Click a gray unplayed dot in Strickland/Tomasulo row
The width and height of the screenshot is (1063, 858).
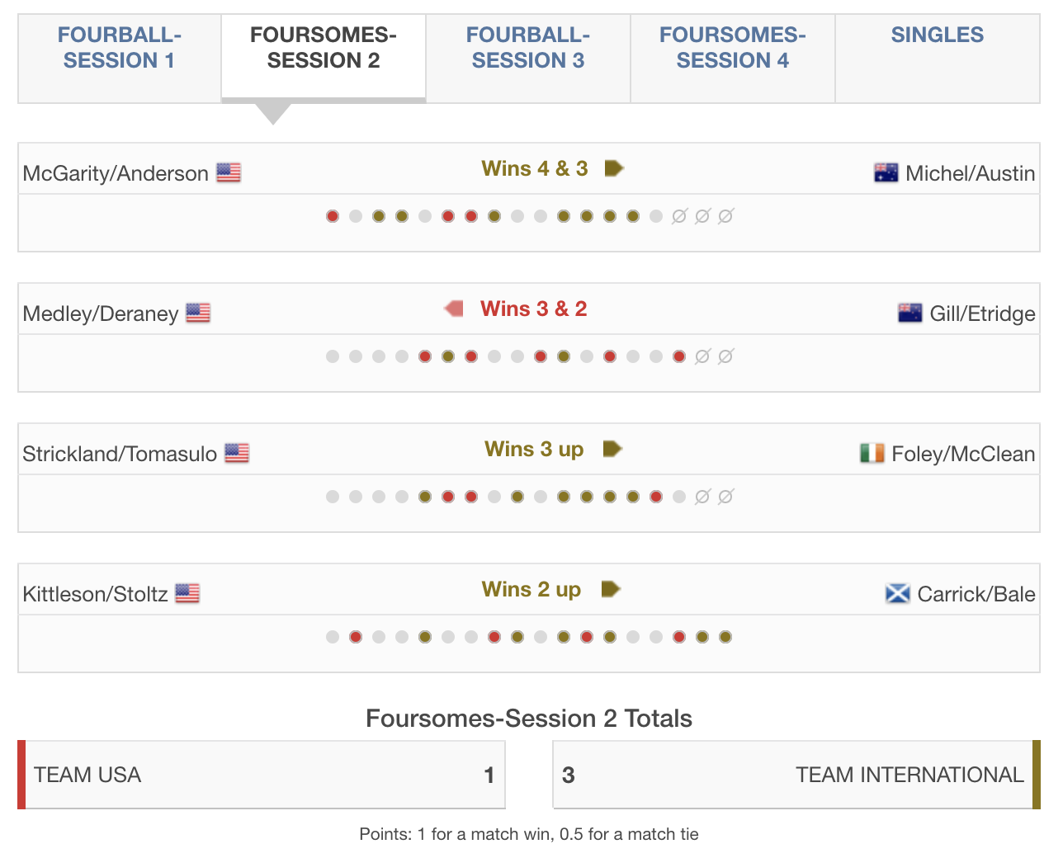point(333,496)
